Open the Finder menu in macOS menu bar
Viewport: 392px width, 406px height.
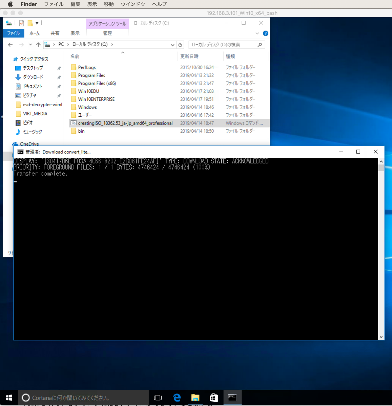(x=29, y=4)
